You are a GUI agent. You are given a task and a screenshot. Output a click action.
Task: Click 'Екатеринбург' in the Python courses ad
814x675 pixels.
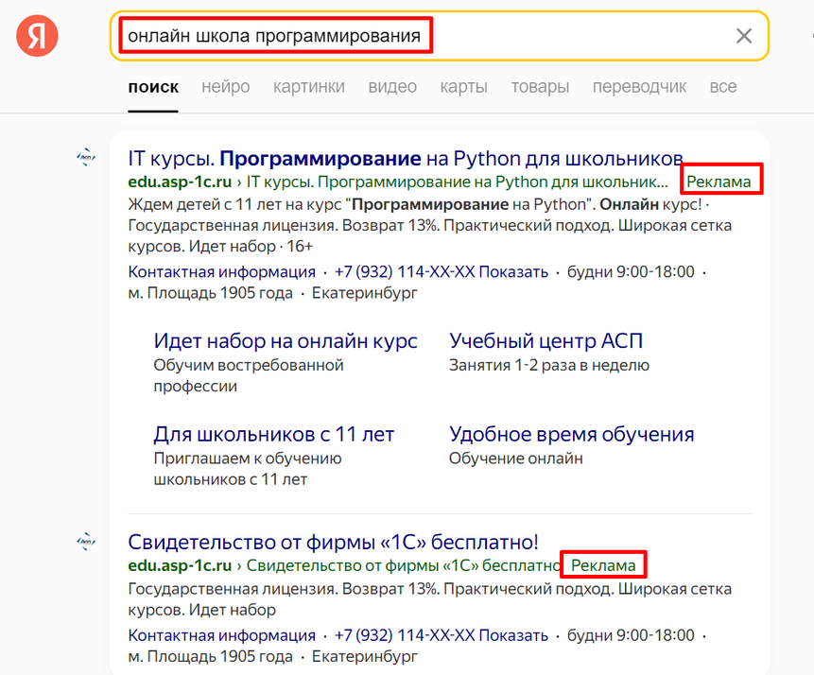click(364, 293)
